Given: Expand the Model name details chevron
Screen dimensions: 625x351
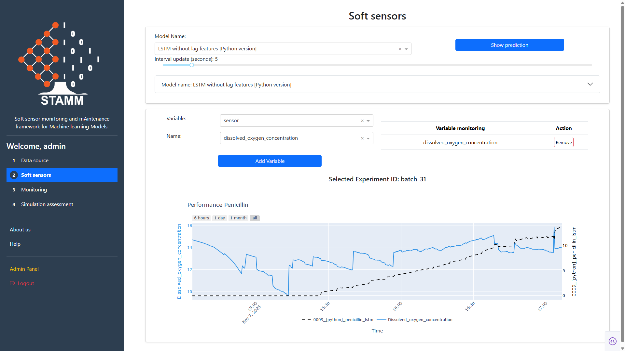Looking at the screenshot, I should pyautogui.click(x=590, y=84).
